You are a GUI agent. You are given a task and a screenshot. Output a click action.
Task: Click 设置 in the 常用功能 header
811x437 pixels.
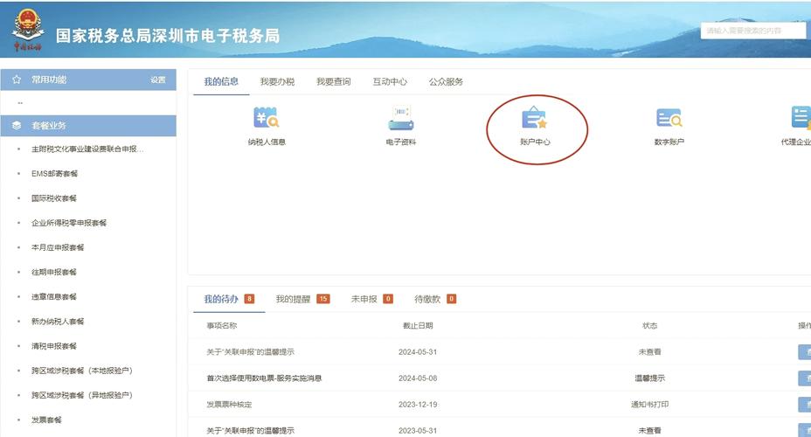pos(158,80)
